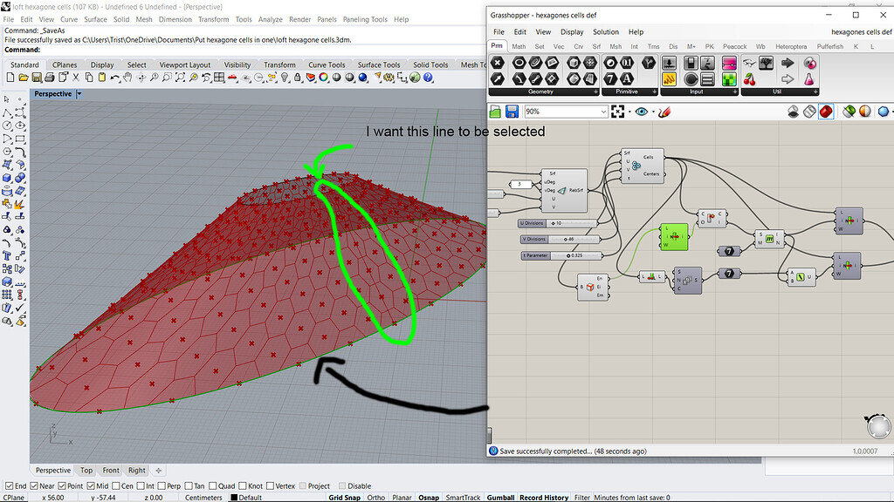The width and height of the screenshot is (894, 502).
Task: Enable Gumball in the status bar
Action: 500,497
